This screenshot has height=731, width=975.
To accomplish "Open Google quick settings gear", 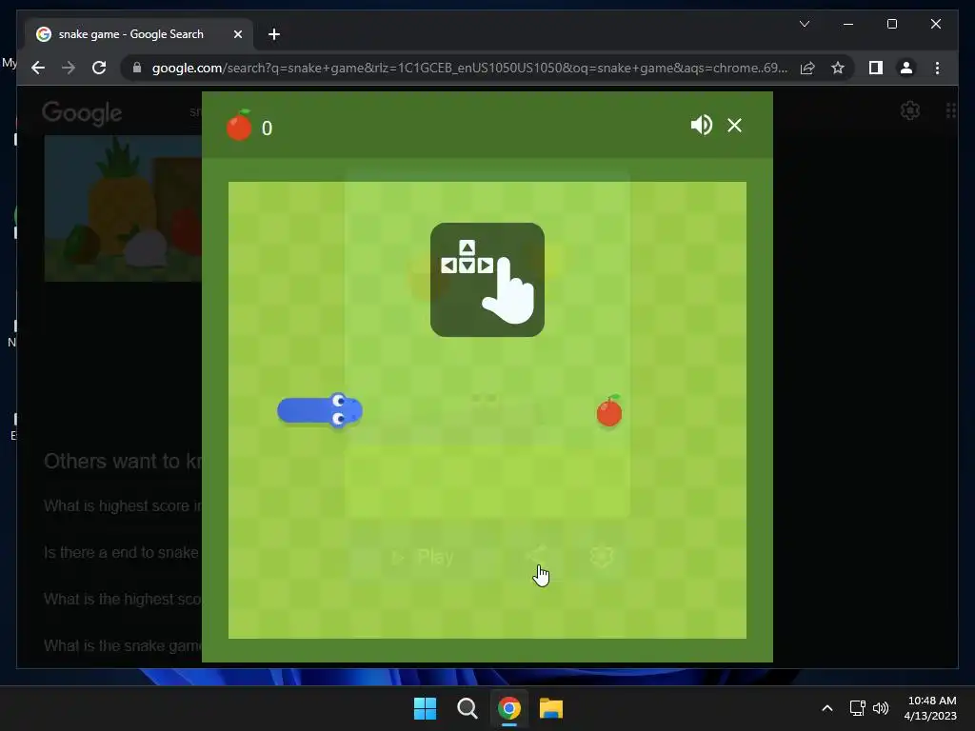I will point(909,110).
